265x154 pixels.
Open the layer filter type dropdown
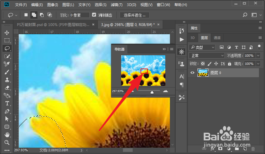[x=202, y=47]
